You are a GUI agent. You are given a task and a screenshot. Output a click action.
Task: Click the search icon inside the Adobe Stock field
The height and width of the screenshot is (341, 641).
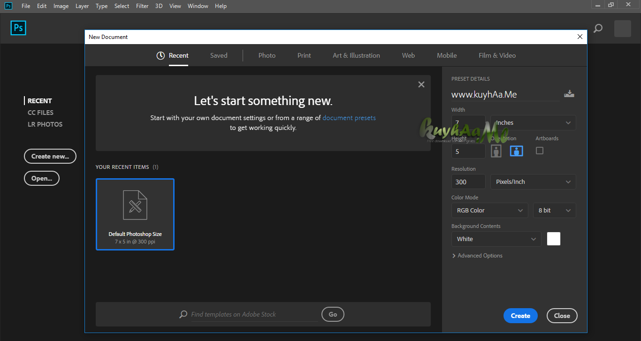(183, 314)
